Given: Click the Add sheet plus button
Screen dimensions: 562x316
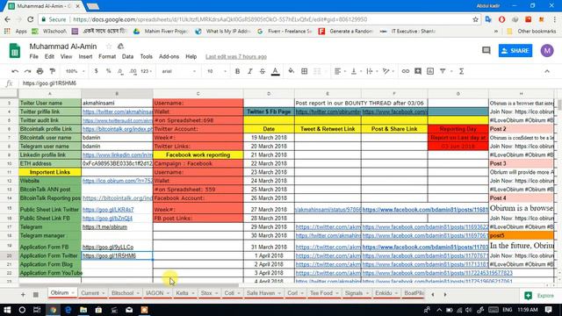Looking at the screenshot, I should pos(23,295).
